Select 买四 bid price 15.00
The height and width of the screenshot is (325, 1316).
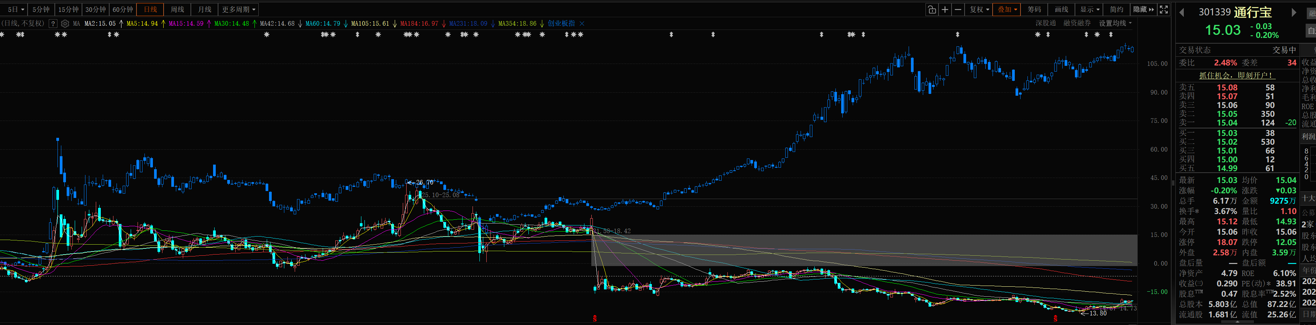pyautogui.click(x=1227, y=159)
